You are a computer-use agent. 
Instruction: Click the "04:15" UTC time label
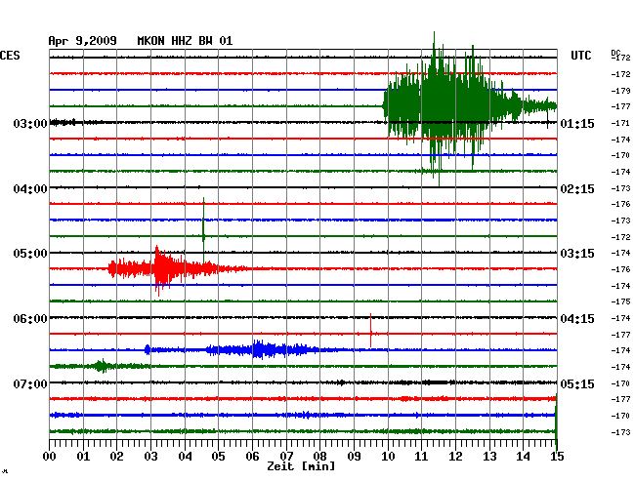tap(577, 319)
